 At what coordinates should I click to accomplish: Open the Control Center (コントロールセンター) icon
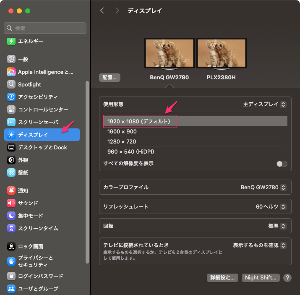[11, 110]
